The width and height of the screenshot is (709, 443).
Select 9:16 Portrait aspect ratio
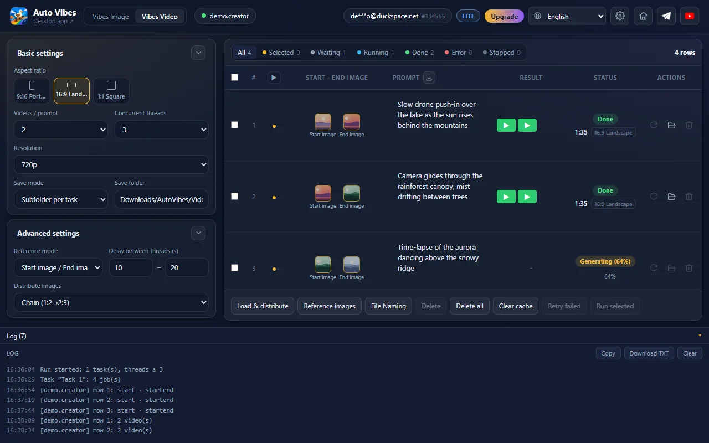(x=32, y=90)
